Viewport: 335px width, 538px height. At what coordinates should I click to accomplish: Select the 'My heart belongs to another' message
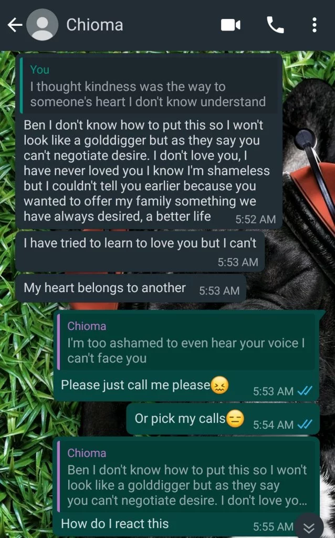tap(131, 288)
